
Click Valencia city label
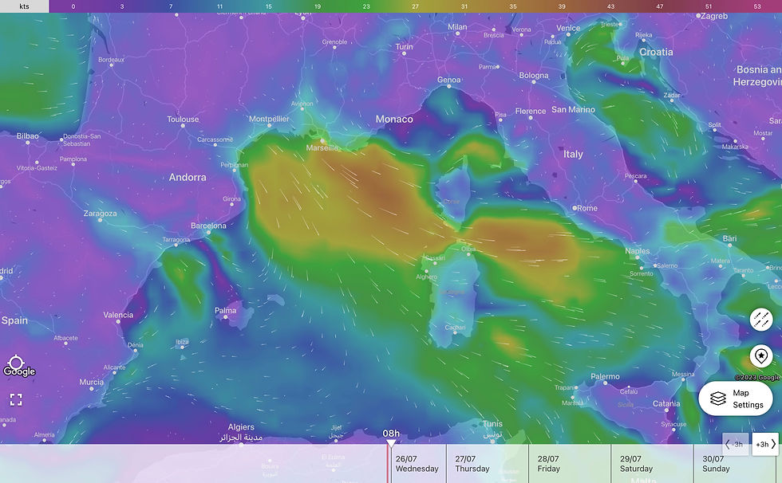click(118, 315)
